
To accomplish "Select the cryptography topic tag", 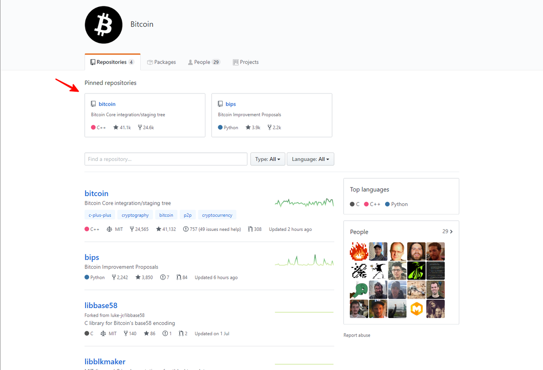I will coord(135,215).
